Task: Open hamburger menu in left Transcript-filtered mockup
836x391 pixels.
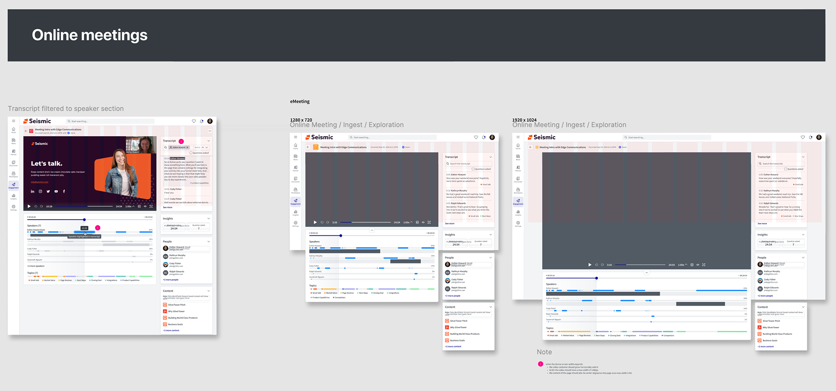Action: (13, 121)
